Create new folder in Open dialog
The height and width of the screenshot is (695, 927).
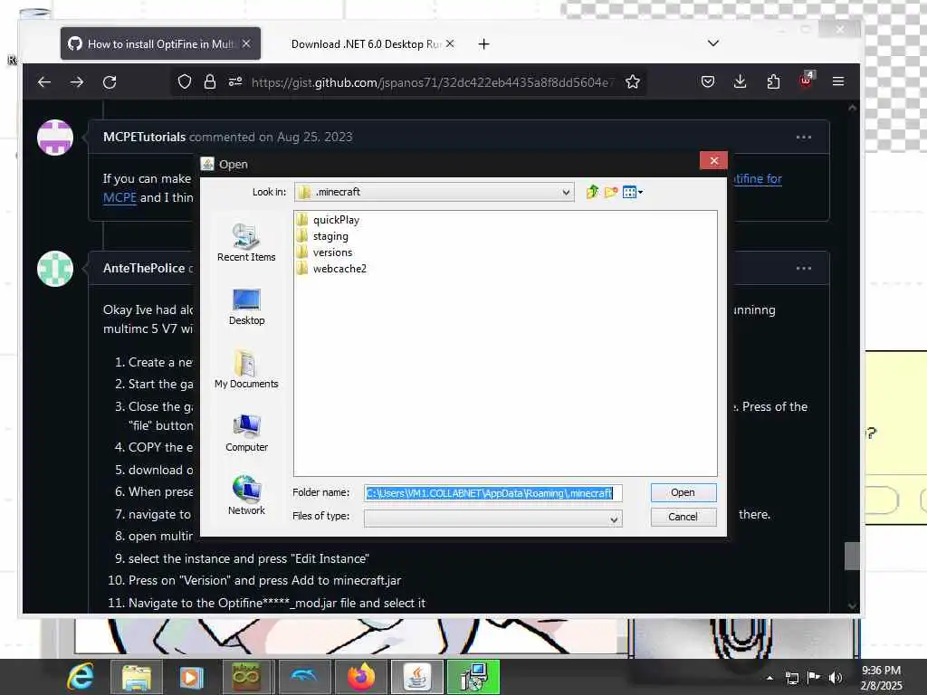click(x=611, y=192)
